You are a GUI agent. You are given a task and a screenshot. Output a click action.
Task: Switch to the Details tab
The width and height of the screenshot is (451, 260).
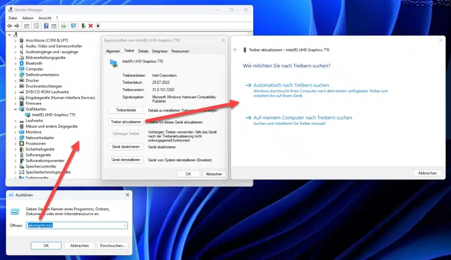143,51
